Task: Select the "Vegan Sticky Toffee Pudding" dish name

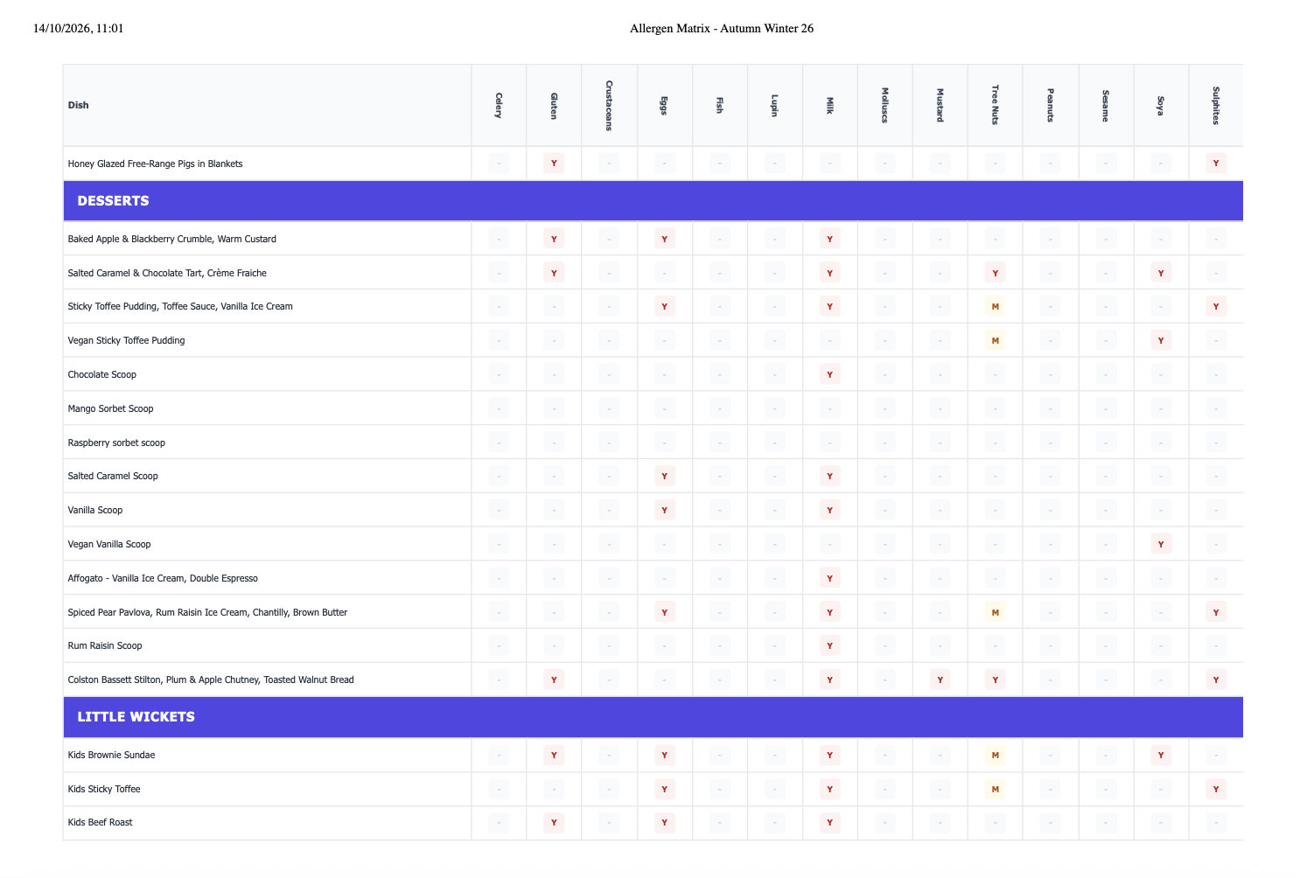Action: 126,340
